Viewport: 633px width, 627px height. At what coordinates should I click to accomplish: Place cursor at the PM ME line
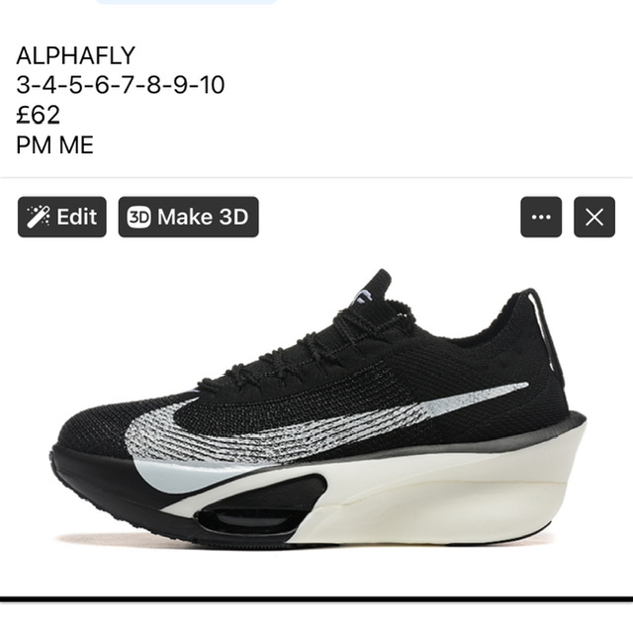(x=55, y=145)
